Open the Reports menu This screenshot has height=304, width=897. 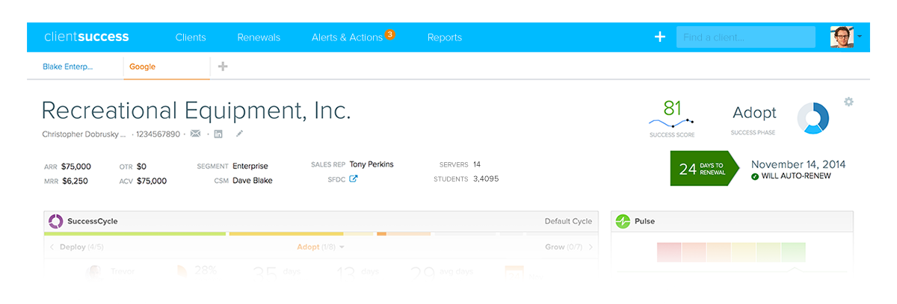445,37
